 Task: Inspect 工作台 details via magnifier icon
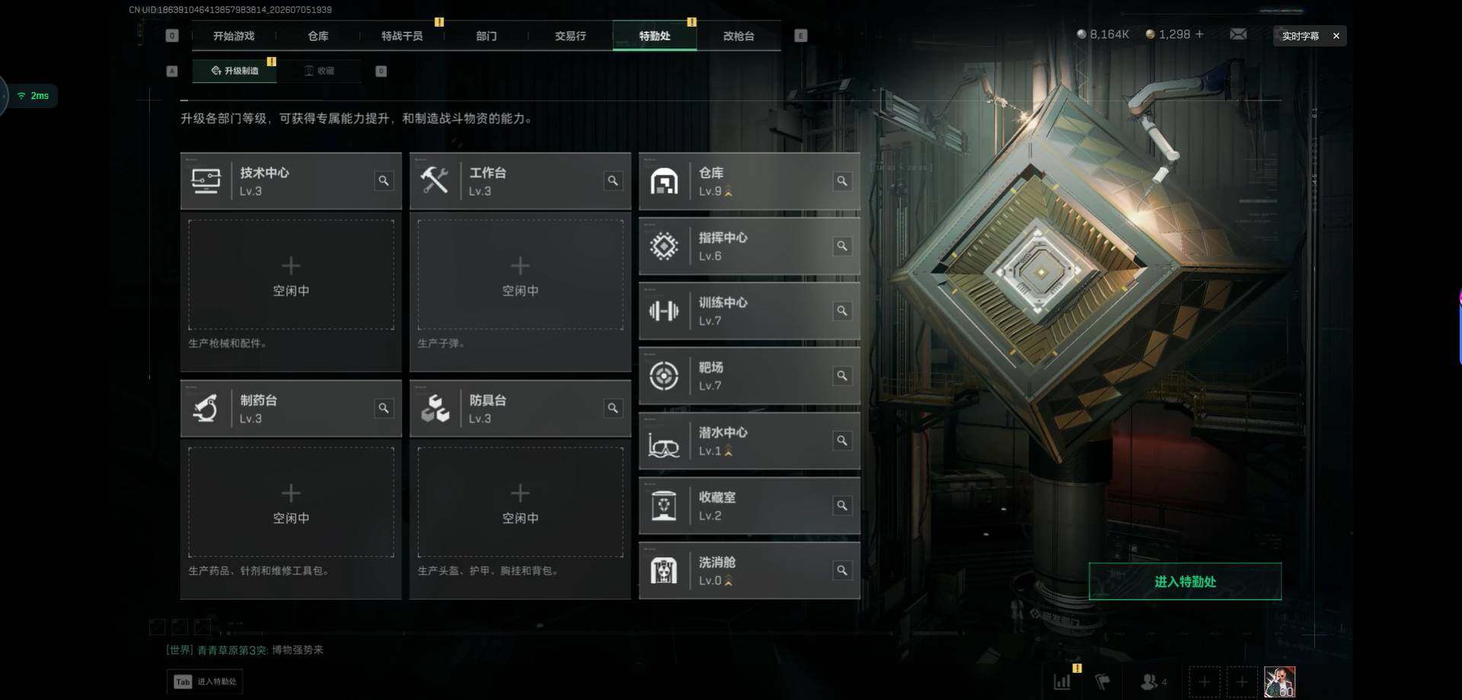click(613, 181)
